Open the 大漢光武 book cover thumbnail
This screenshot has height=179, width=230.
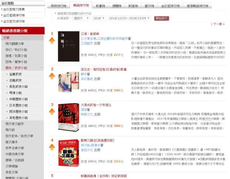click(x=69, y=117)
